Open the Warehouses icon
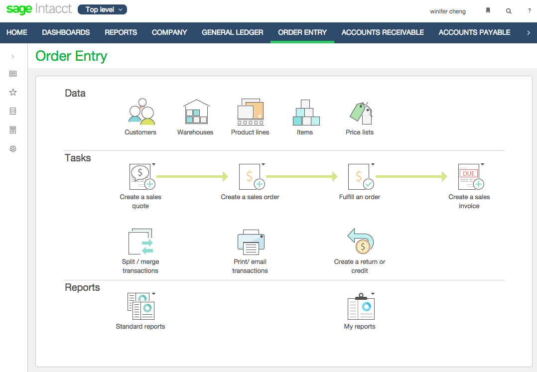This screenshot has height=372, width=537. (195, 113)
